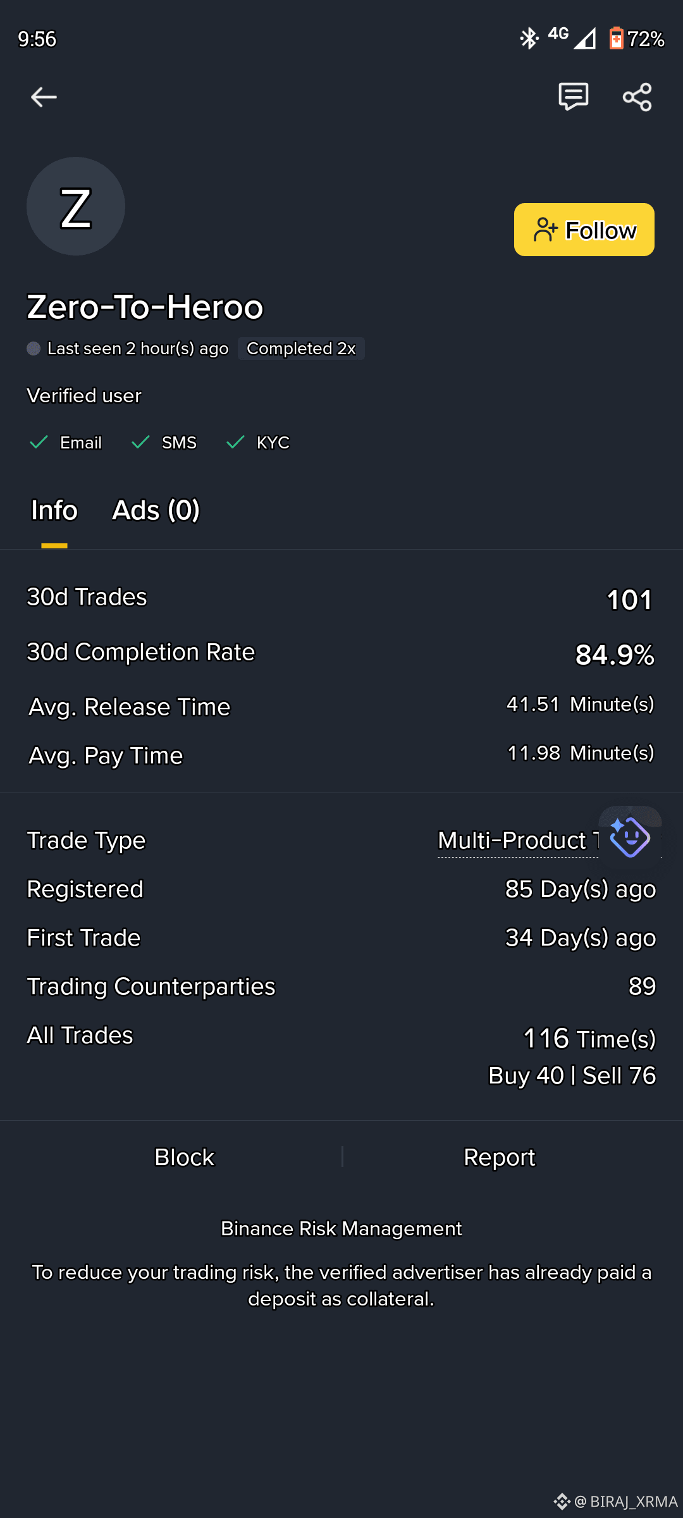This screenshot has width=683, height=1518.
Task: Tap the Completed 2x badge
Action: point(301,349)
